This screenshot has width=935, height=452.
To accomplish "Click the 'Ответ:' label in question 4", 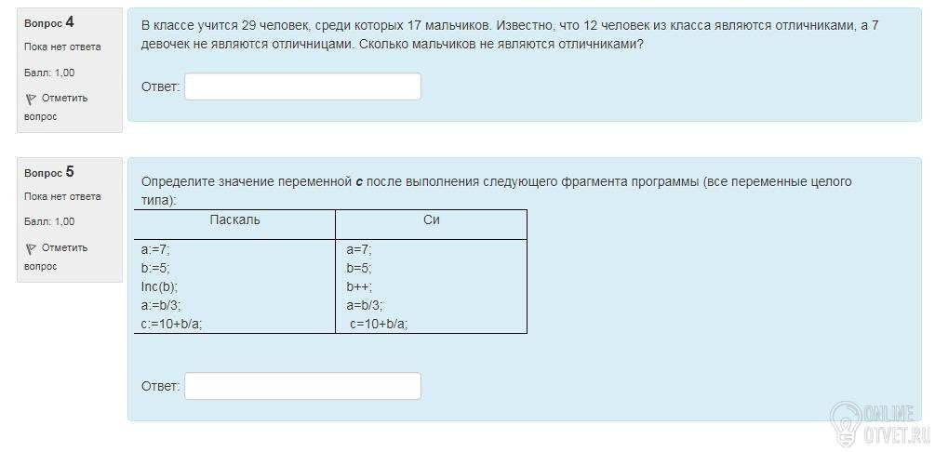I will [x=160, y=86].
